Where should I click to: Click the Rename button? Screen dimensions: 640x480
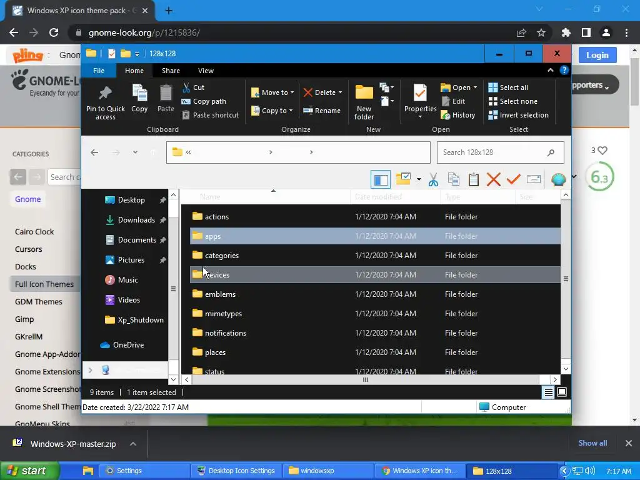pos(322,111)
